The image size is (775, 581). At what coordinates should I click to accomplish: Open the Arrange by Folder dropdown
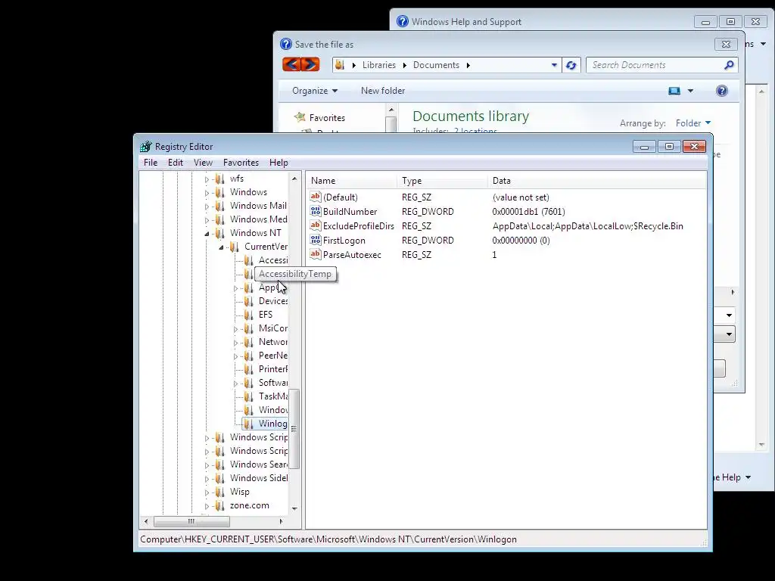693,123
